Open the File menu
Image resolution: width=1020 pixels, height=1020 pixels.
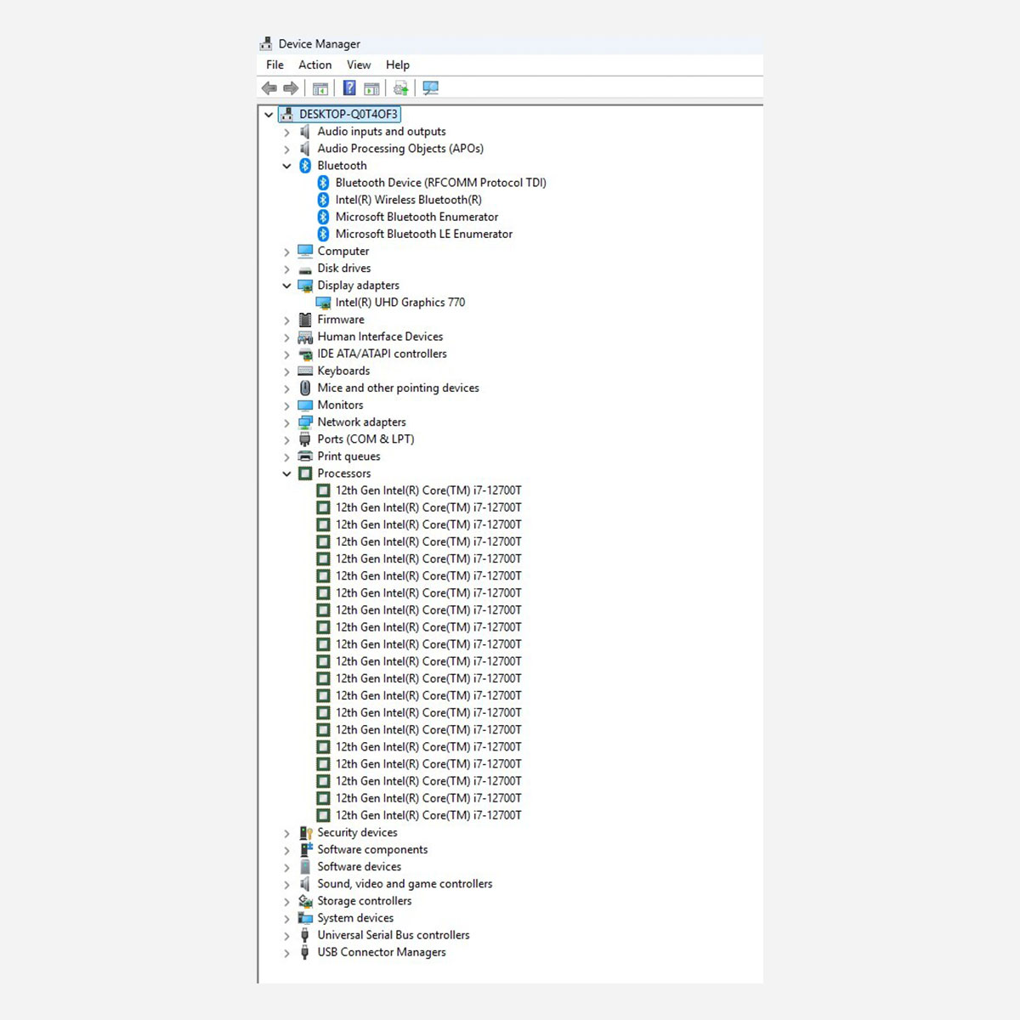pos(275,65)
